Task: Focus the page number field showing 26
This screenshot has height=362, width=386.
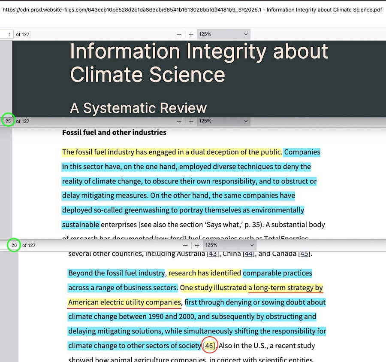Action: pos(14,245)
